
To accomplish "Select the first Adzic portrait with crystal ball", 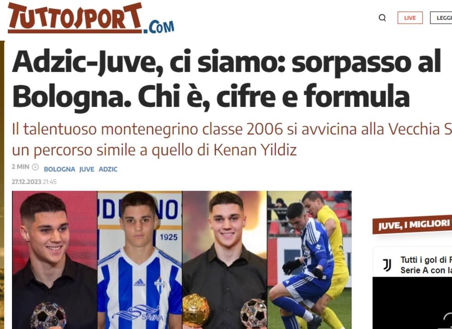I will 55,260.
